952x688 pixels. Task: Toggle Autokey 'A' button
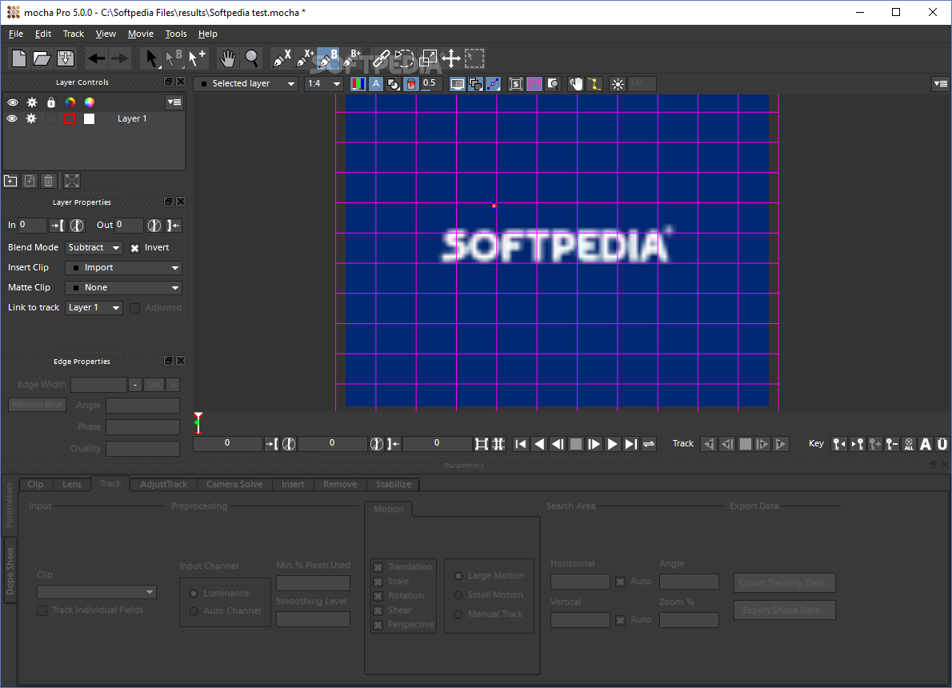(x=926, y=444)
